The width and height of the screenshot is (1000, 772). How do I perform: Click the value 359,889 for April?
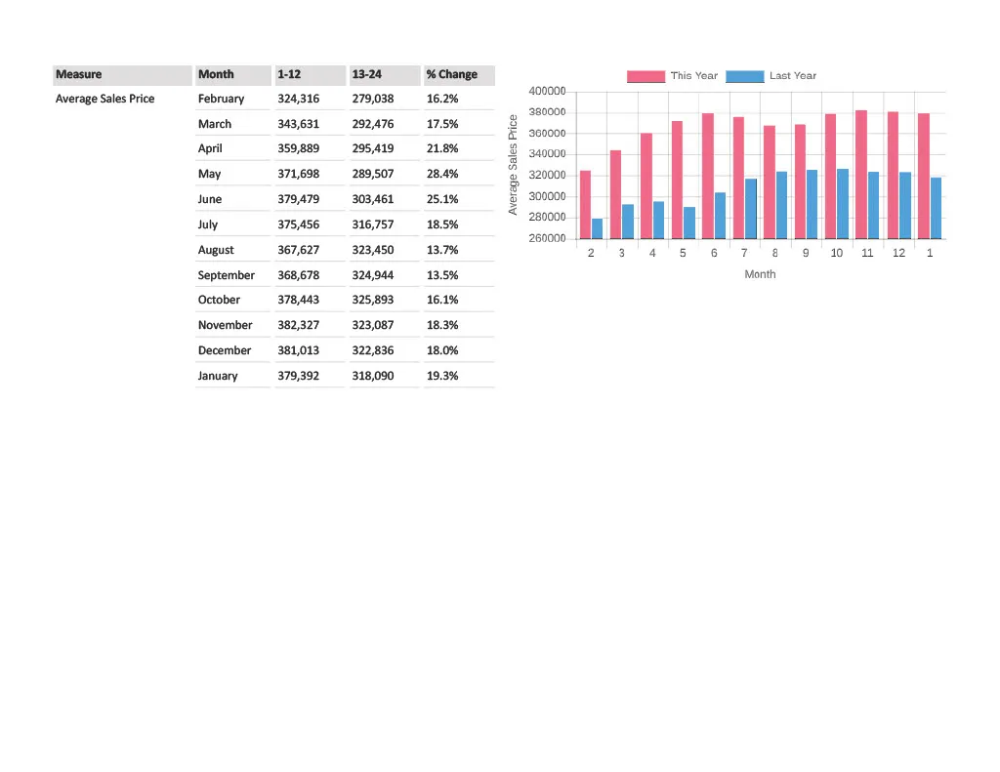click(299, 148)
